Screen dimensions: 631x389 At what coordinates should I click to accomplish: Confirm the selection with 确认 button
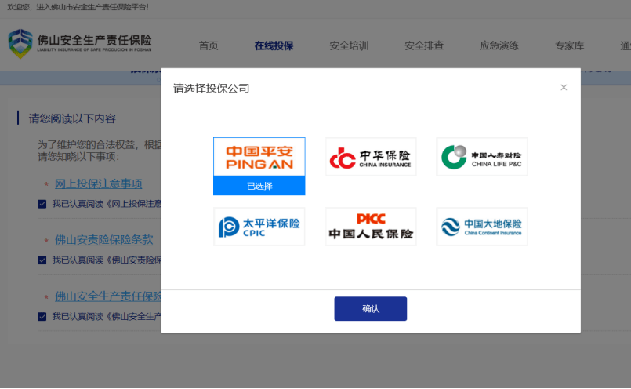click(x=370, y=309)
